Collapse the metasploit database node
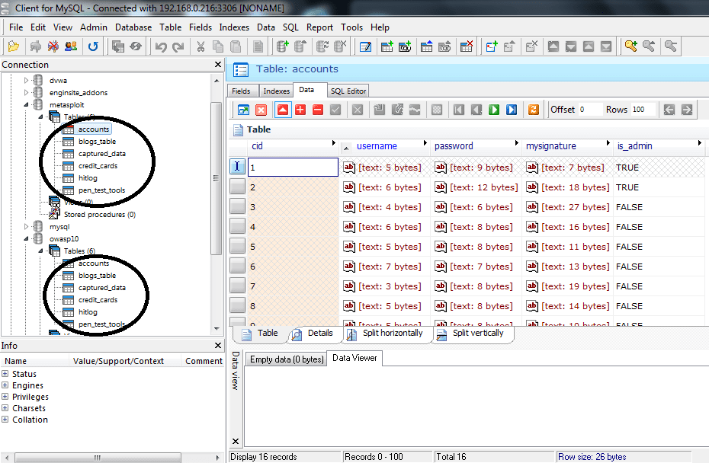This screenshot has width=709, height=463. pyautogui.click(x=27, y=105)
